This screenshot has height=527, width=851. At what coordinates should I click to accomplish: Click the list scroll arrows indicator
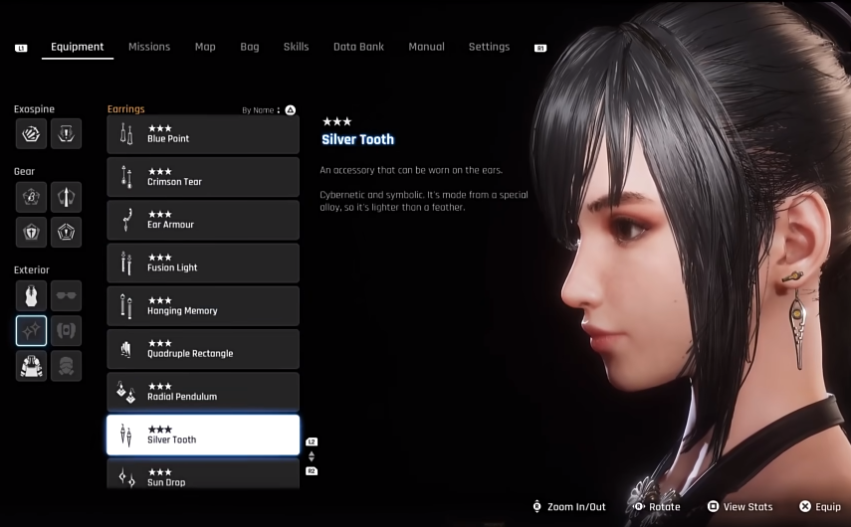tap(312, 456)
